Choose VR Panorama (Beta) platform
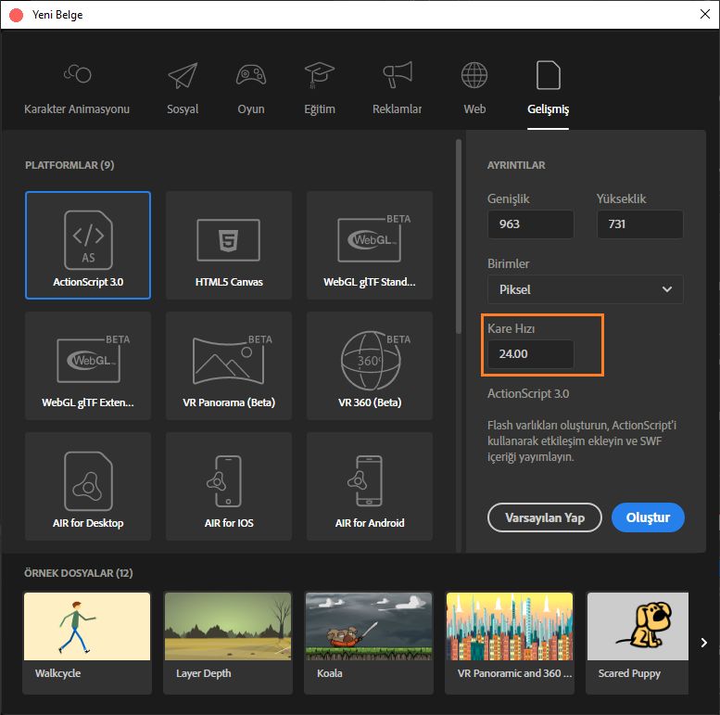 (x=229, y=365)
